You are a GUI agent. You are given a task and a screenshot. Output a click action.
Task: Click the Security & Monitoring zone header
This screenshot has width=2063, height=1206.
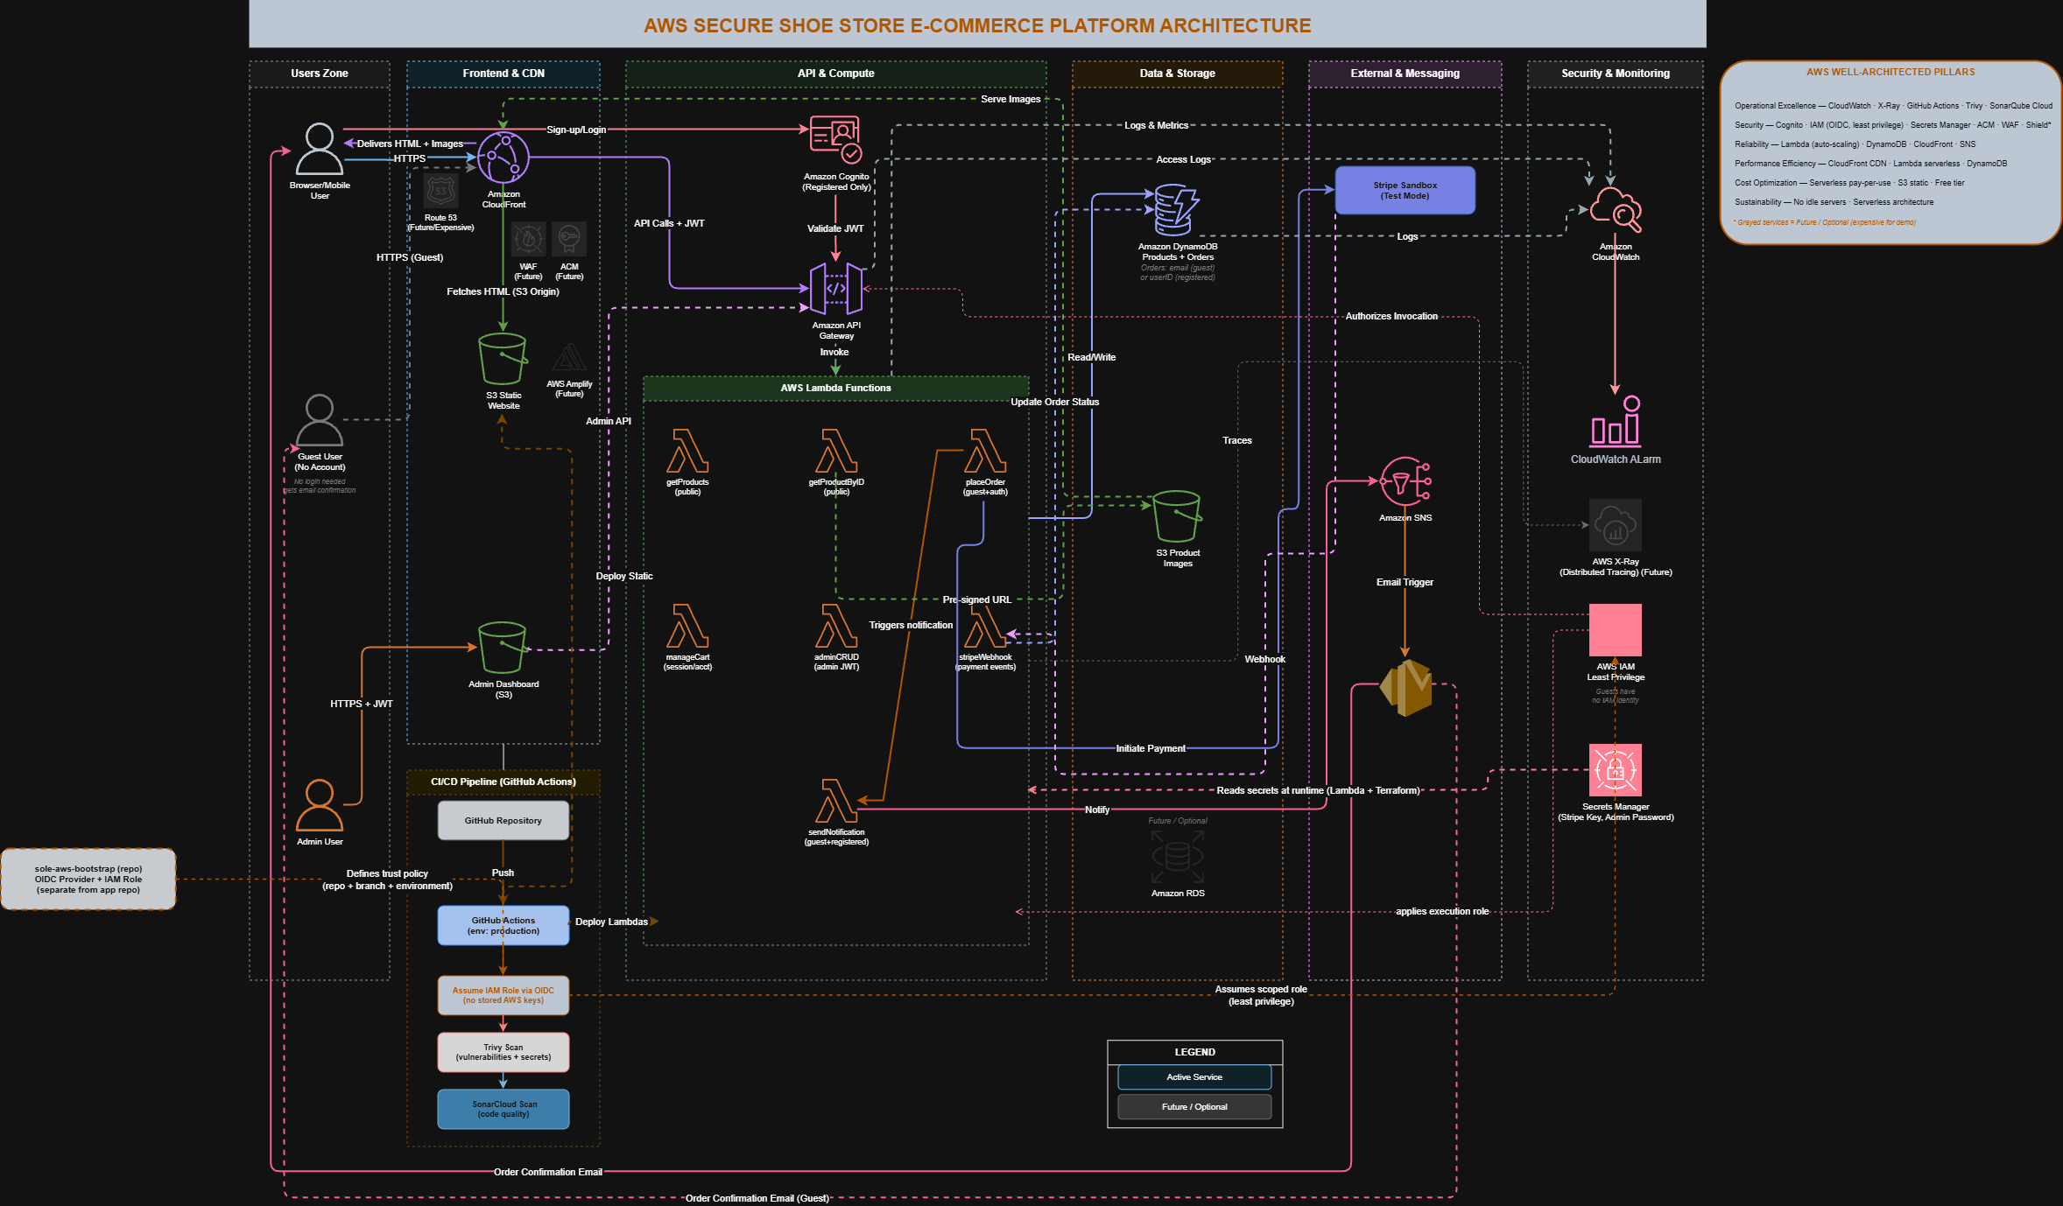point(1616,74)
